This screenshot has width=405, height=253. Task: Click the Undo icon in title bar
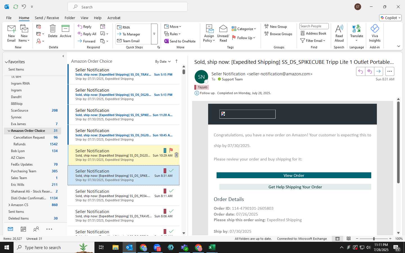point(24,7)
